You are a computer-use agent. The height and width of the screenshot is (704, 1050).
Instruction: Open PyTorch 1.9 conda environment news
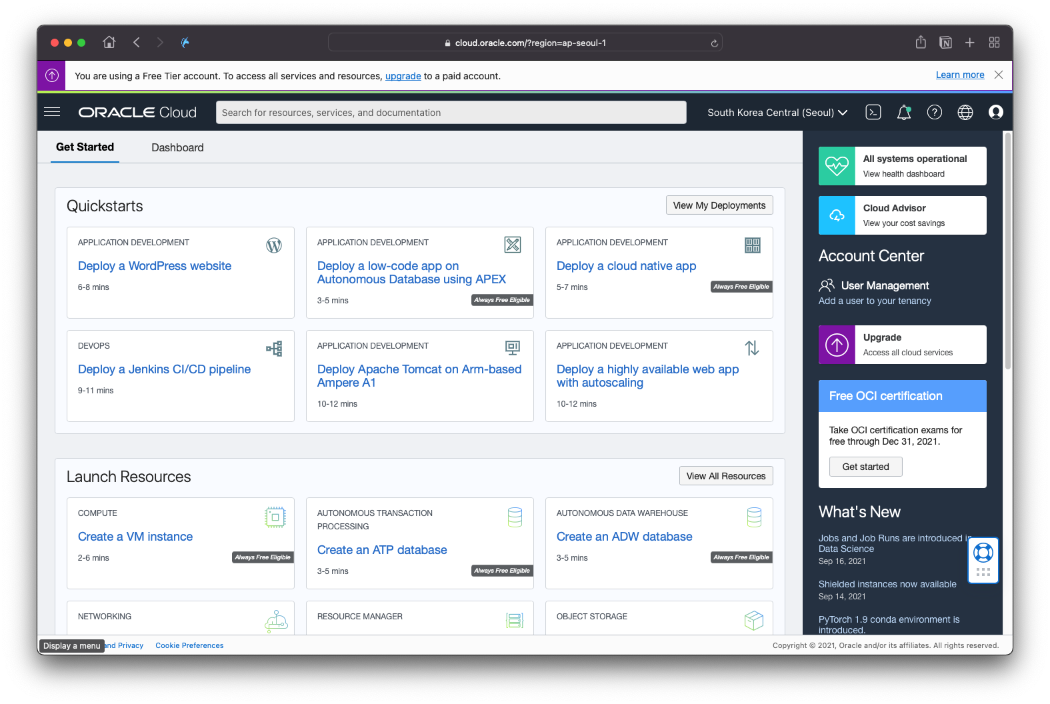coord(889,625)
